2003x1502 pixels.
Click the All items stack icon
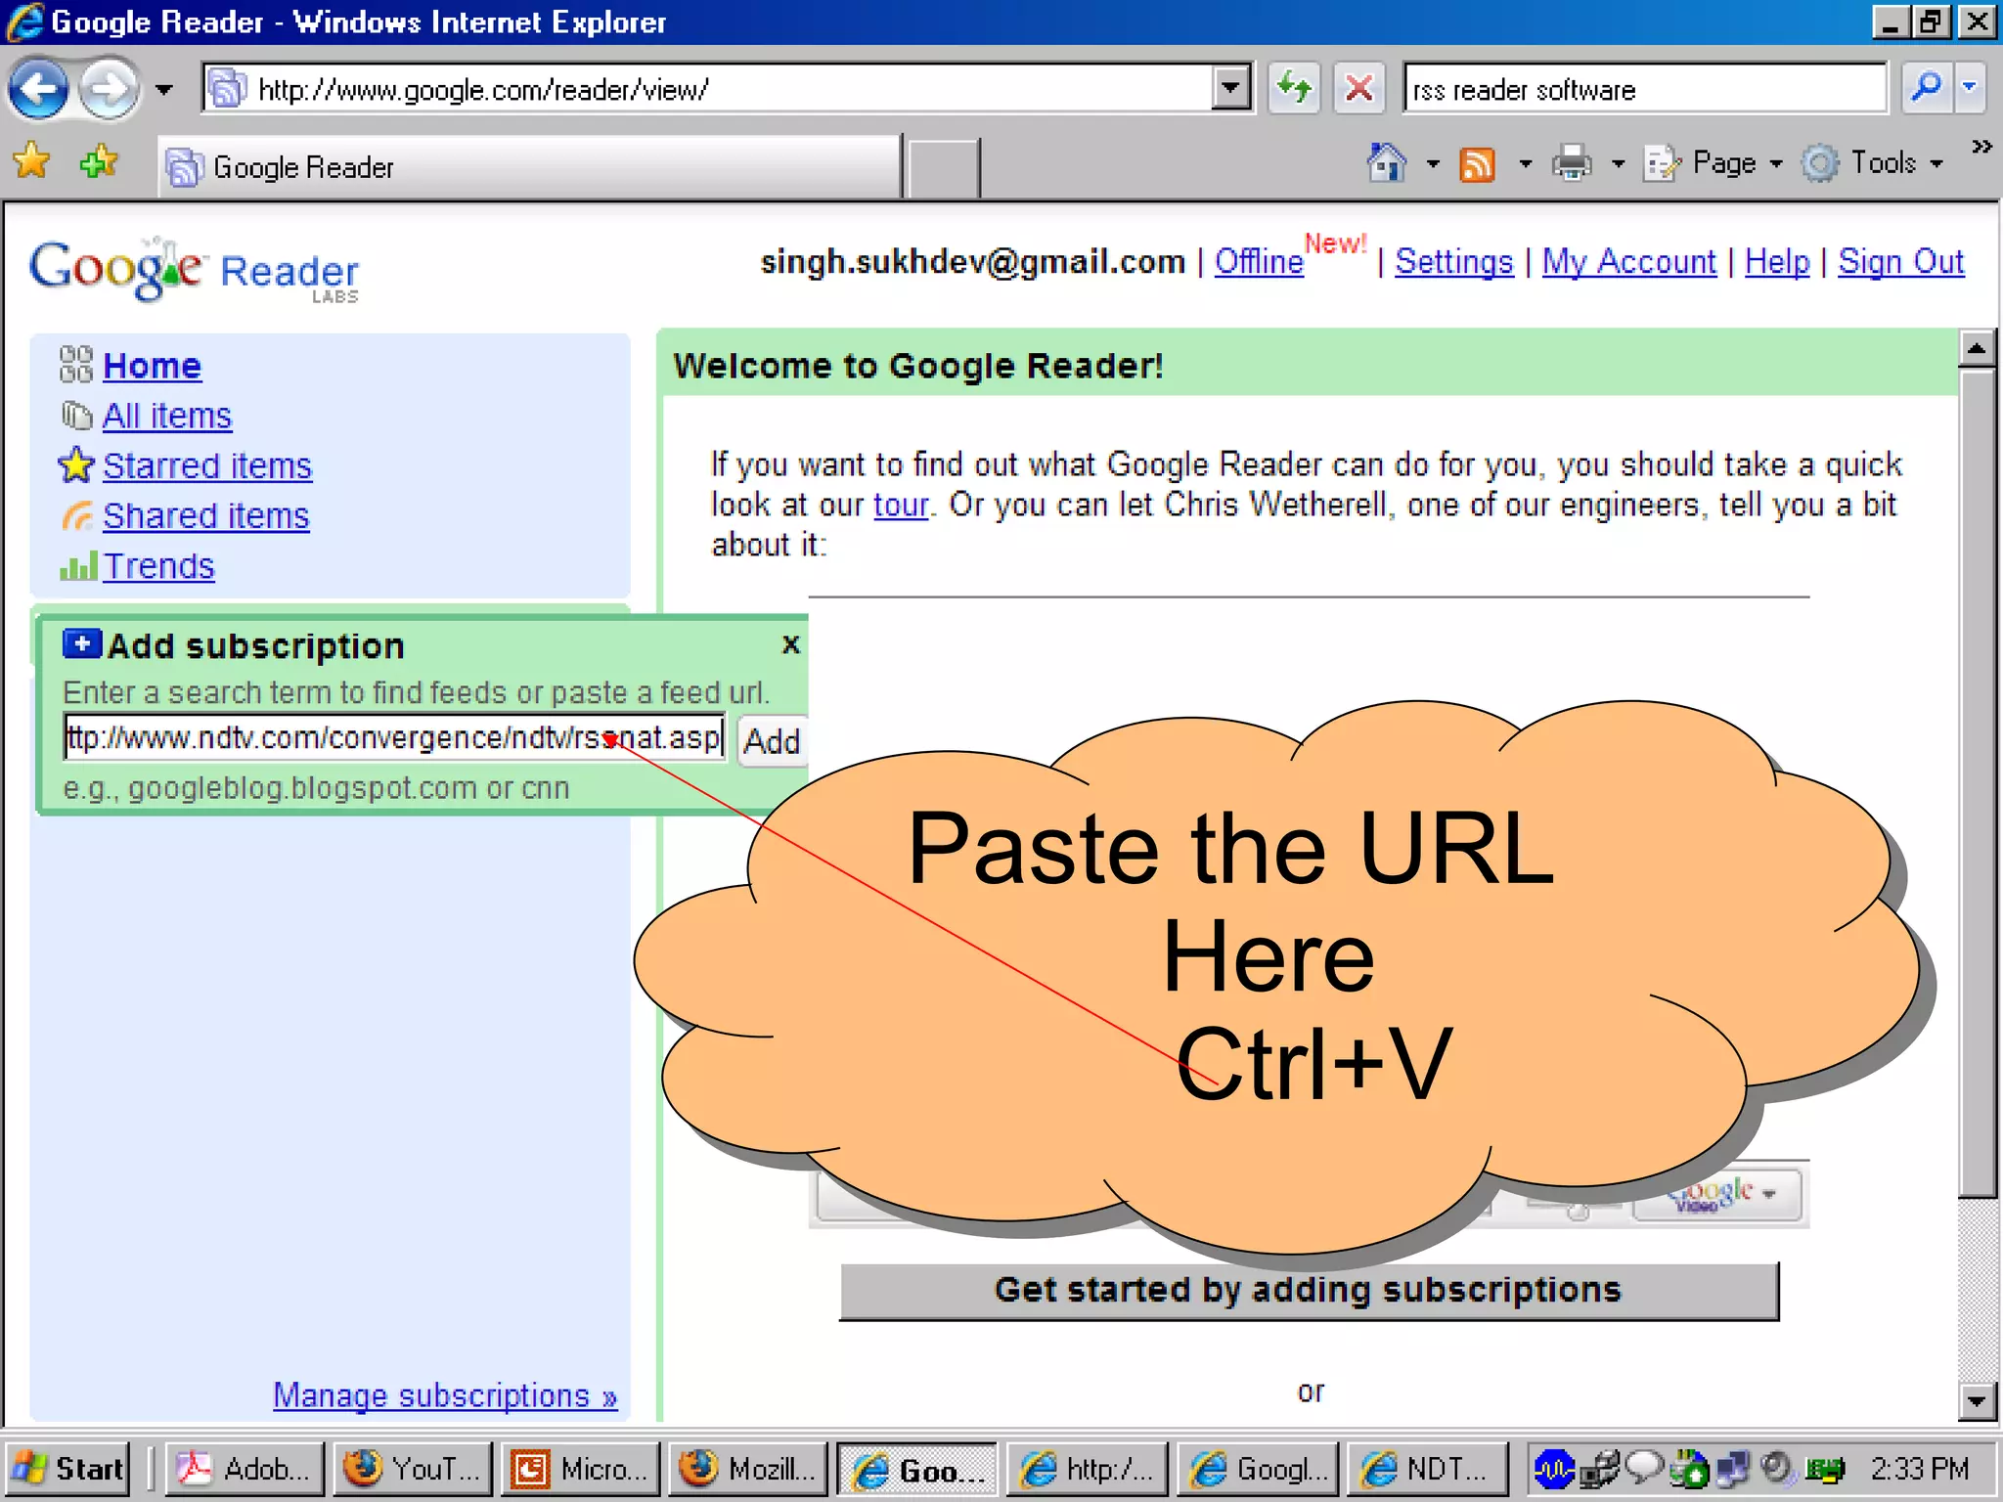point(76,416)
